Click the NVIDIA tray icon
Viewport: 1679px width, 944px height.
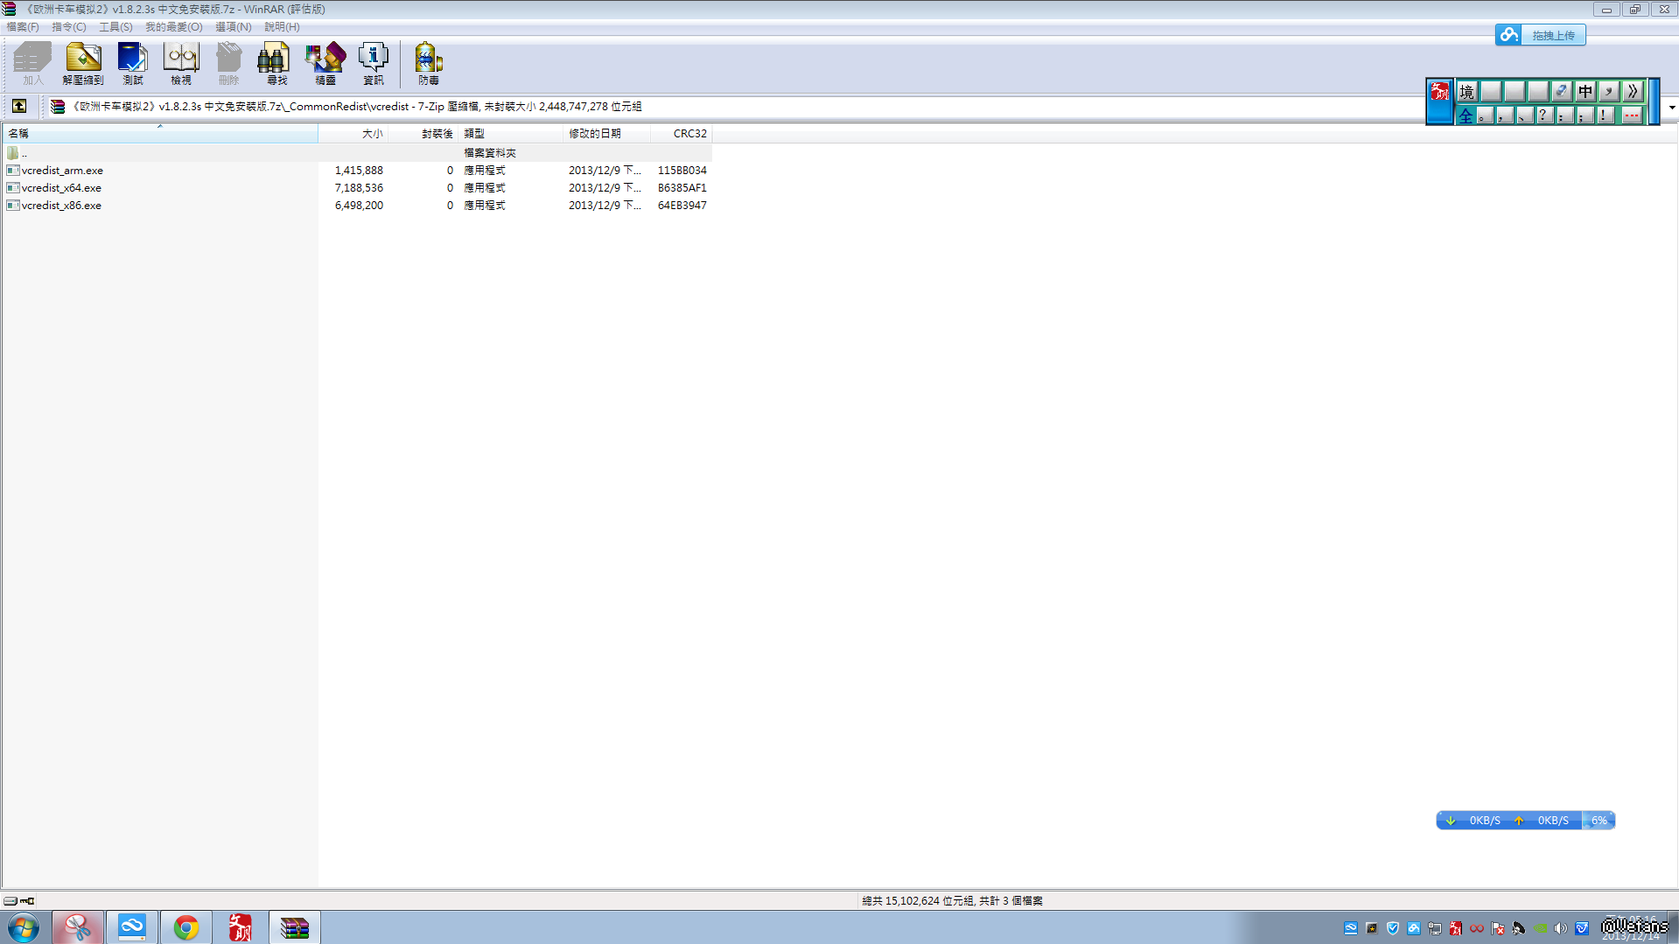(x=1540, y=928)
